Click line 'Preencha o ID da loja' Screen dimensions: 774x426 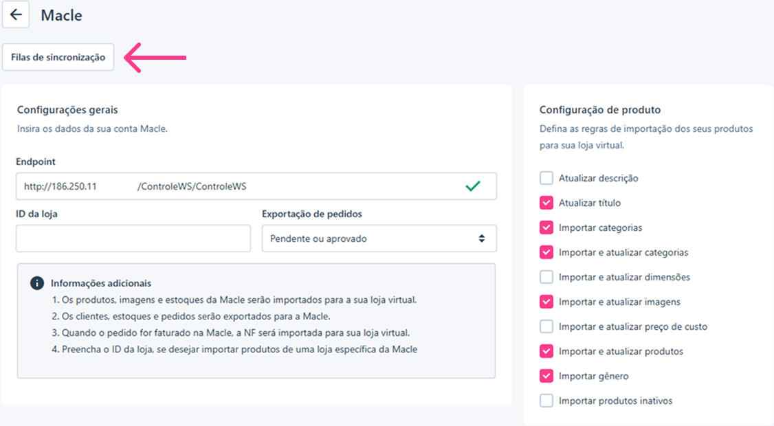tap(234, 349)
